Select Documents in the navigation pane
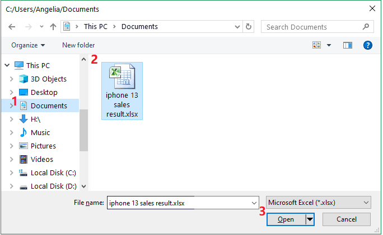 49,105
